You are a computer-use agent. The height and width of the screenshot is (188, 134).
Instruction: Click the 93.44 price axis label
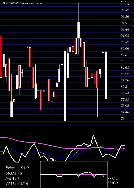[125, 29]
